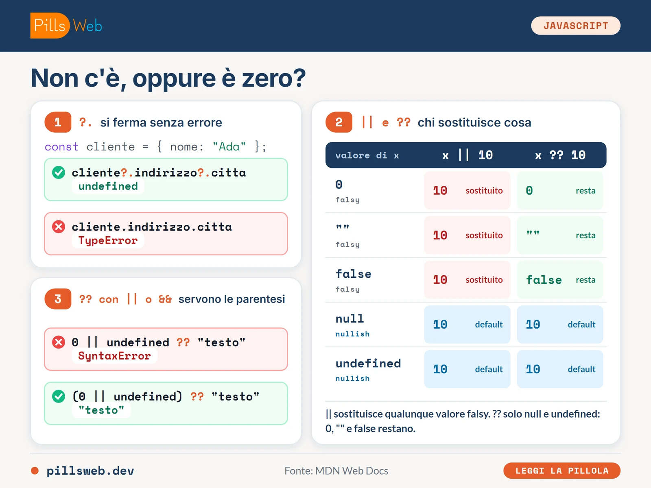The width and height of the screenshot is (651, 488).
Task: Click the Pills Web logo
Action: [66, 26]
